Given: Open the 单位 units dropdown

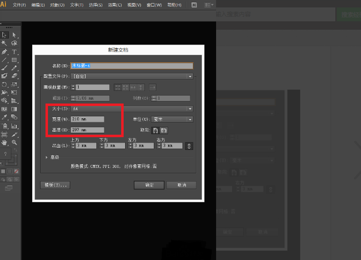Looking at the screenshot, I should click(172, 119).
